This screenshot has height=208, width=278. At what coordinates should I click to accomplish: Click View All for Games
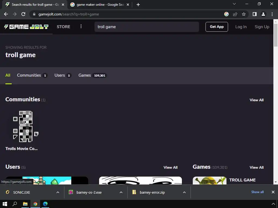[257, 167]
